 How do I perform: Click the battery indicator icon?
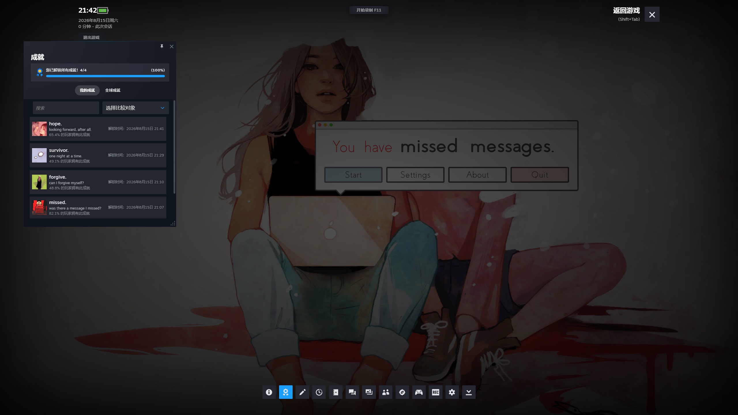(x=103, y=11)
